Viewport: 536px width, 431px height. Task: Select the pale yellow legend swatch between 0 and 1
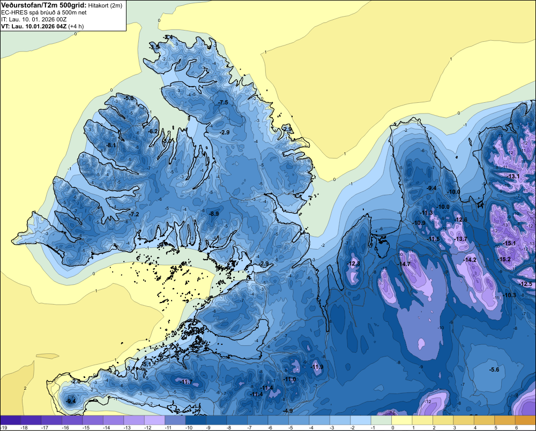coord(401,420)
